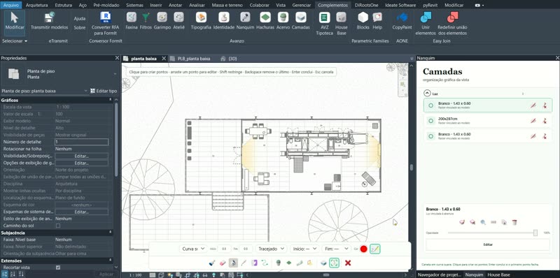The height and width of the screenshot is (278, 560).
Task: Click the CopyPaint tool
Action: 402,21
